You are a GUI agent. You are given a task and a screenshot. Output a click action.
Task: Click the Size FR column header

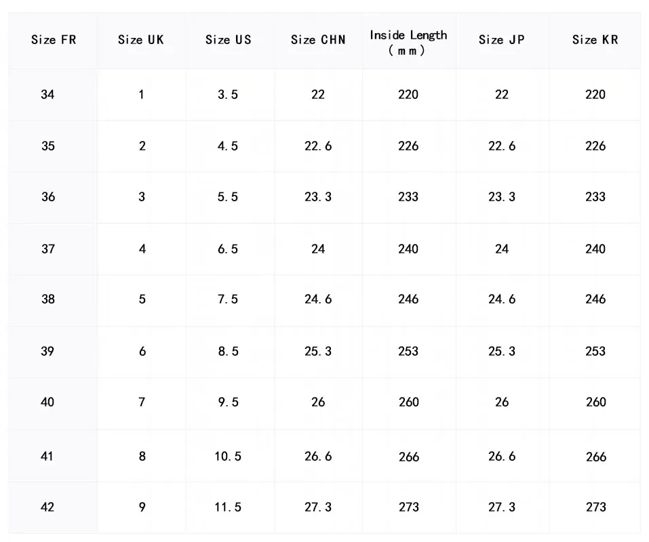[x=54, y=40]
